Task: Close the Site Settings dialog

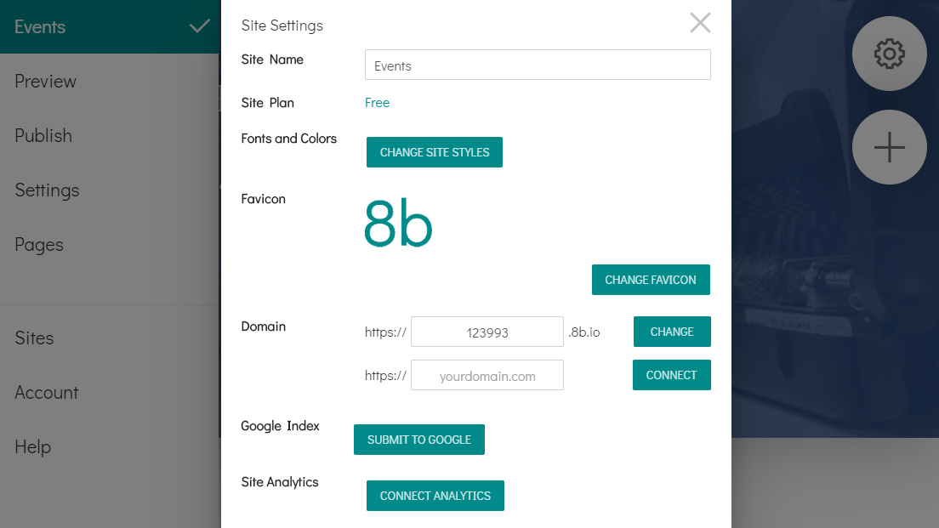Action: [x=700, y=23]
